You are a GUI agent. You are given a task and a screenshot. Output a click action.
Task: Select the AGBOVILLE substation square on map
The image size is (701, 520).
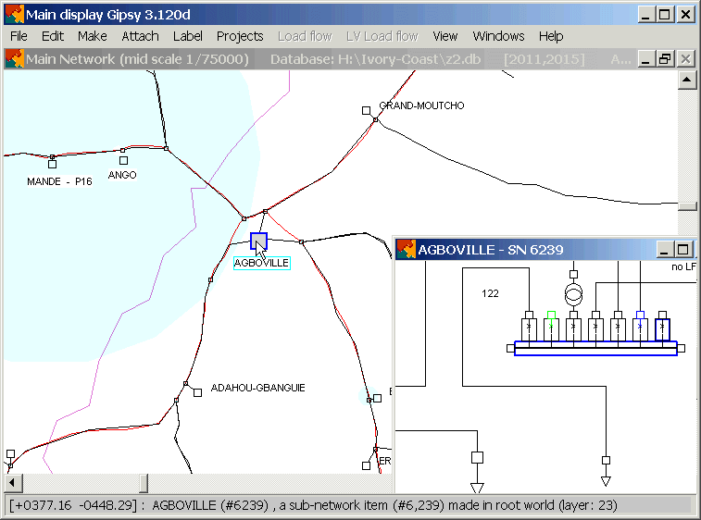[x=258, y=241]
